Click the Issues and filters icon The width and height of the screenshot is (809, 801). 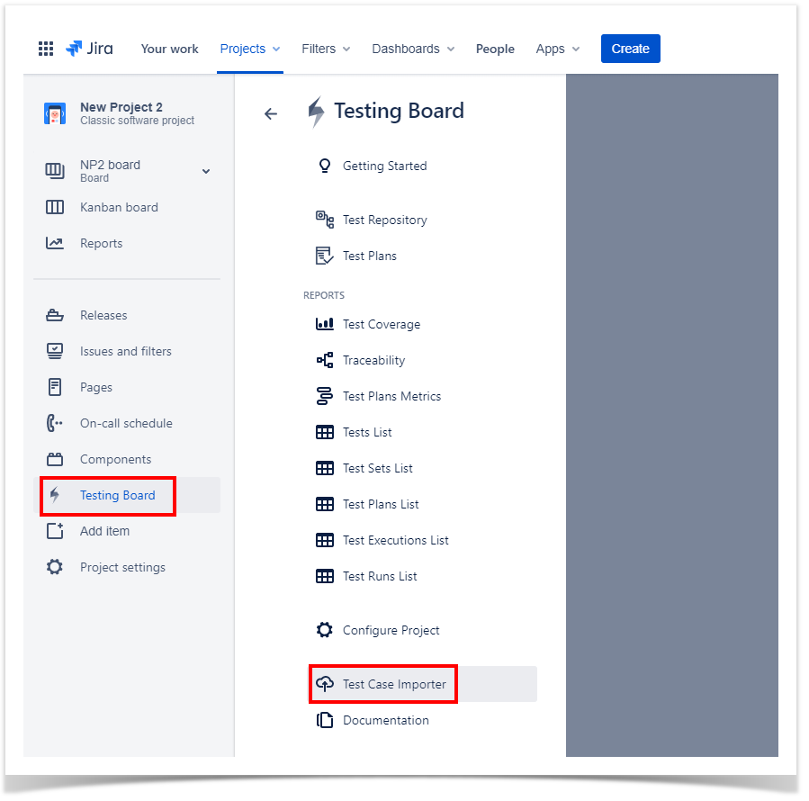pyautogui.click(x=55, y=351)
